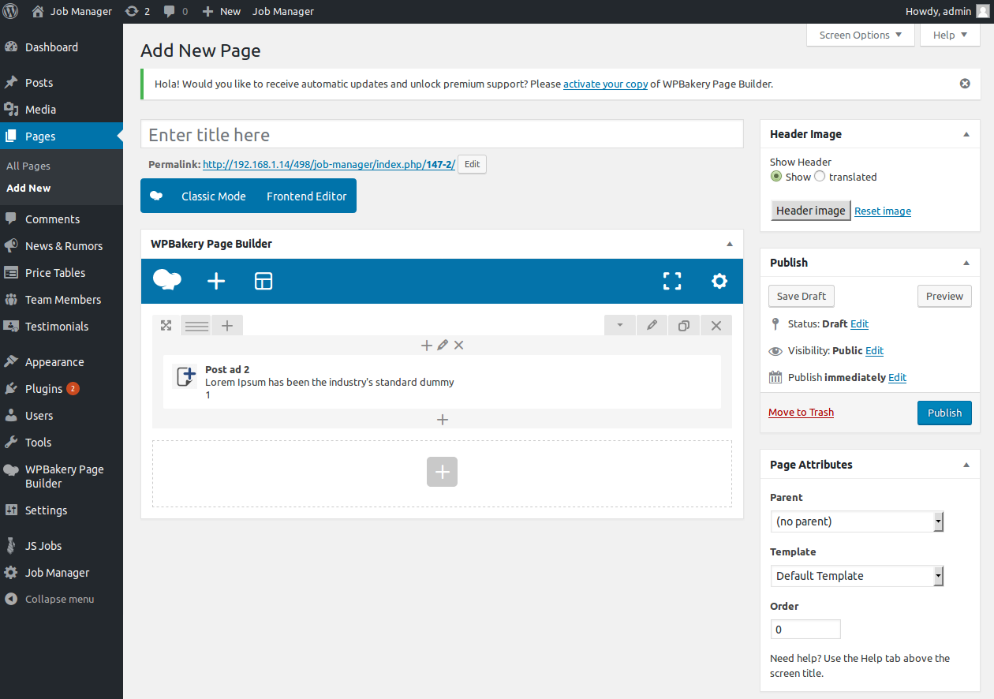Append element with plus below Post ad 2
Viewport: 994px width, 699px height.
point(443,420)
